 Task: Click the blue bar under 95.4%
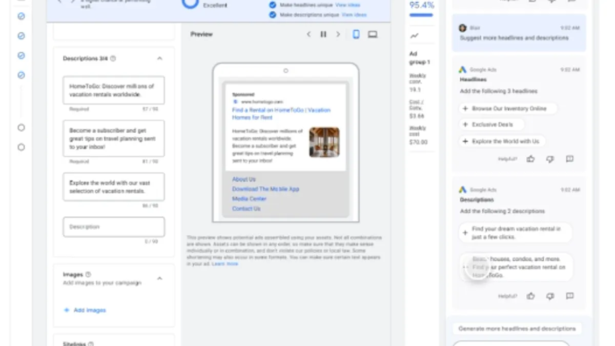[x=421, y=15]
